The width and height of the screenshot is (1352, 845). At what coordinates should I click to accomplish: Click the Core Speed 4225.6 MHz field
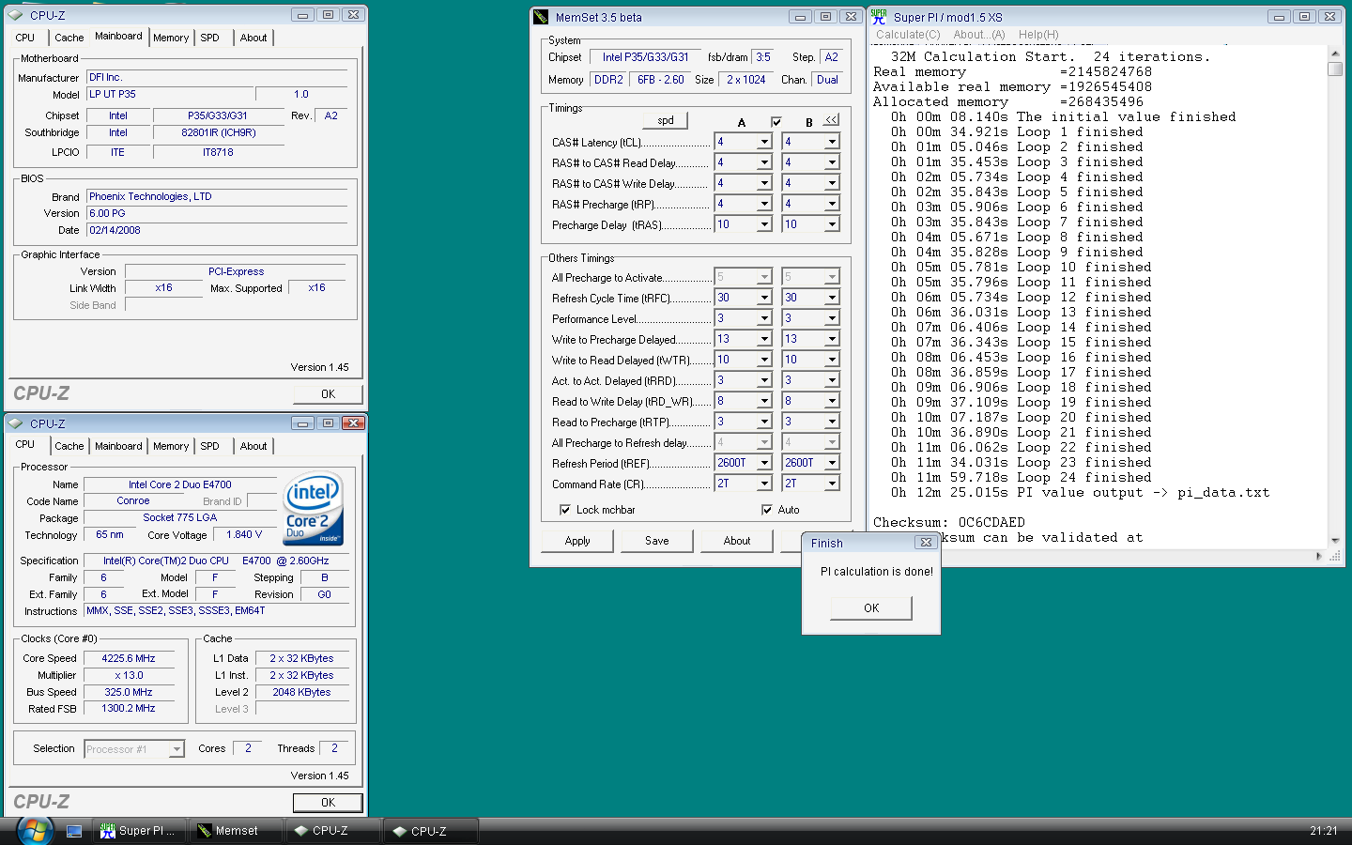point(129,658)
